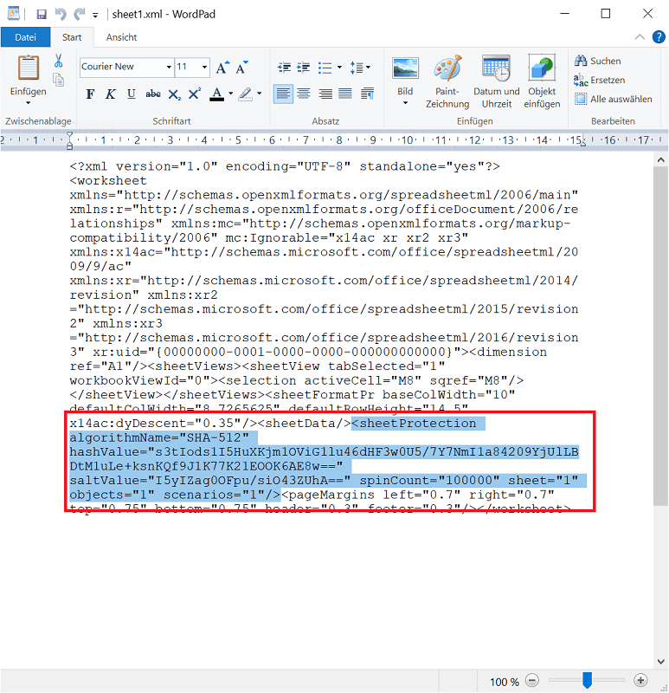The height and width of the screenshot is (693, 669).
Task: Click scrollbar down arrow
Action: pos(660,662)
